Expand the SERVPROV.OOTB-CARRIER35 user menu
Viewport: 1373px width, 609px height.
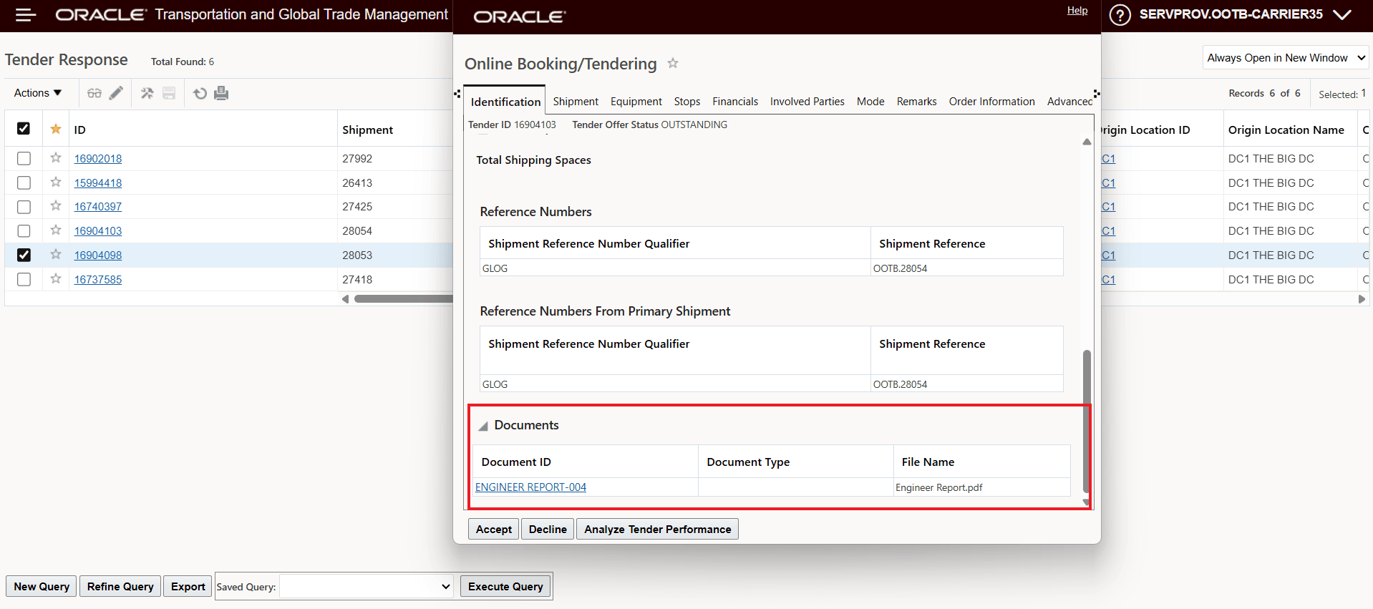[1244, 14]
